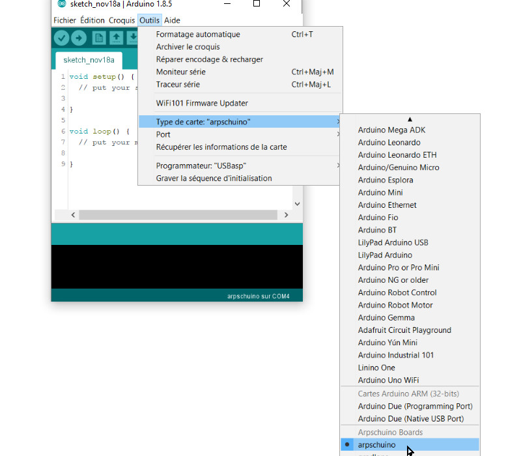Click horizontal scrollbar left arrow

[x=73, y=215]
